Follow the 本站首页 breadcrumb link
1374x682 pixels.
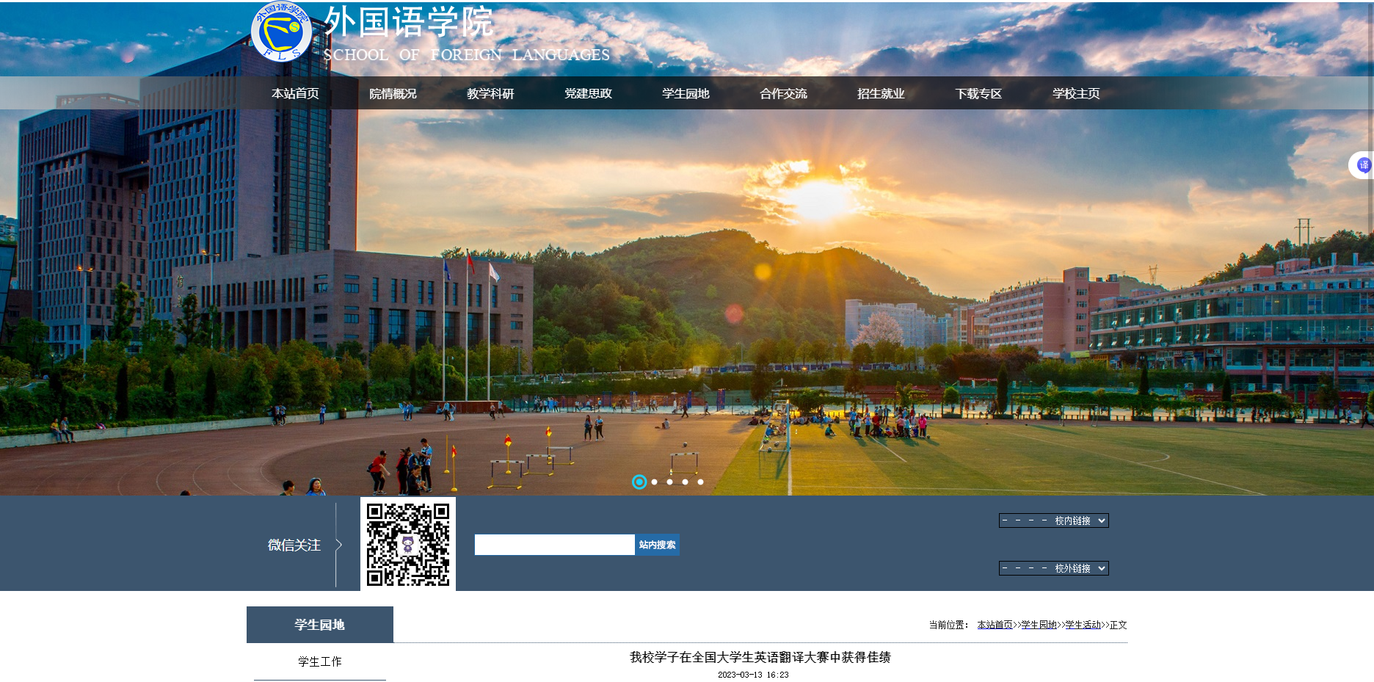(x=995, y=625)
